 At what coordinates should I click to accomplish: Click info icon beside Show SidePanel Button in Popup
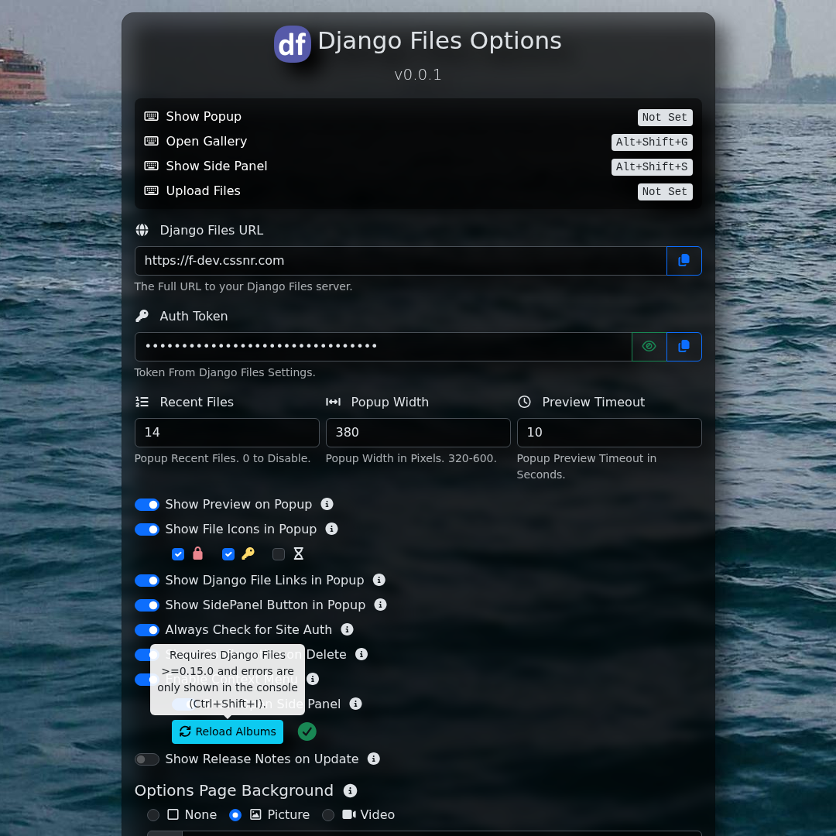point(380,605)
